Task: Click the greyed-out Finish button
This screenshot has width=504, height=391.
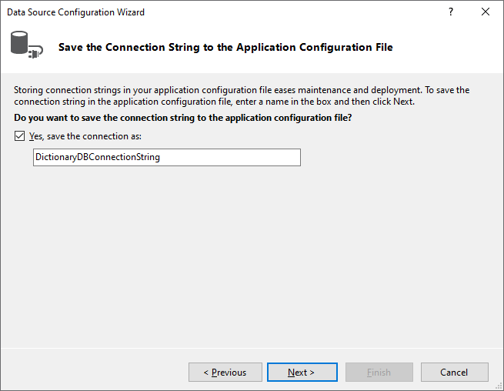Action: pos(379,373)
